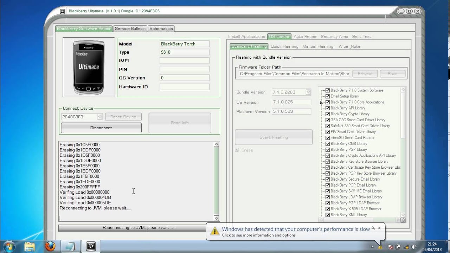This screenshot has width=450, height=253.
Task: Open the Wipe _Nuke sub-tab
Action: (x=349, y=46)
